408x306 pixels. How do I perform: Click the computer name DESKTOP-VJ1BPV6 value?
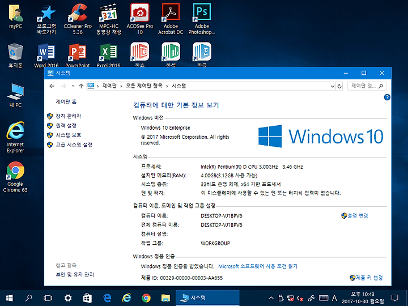tap(222, 216)
